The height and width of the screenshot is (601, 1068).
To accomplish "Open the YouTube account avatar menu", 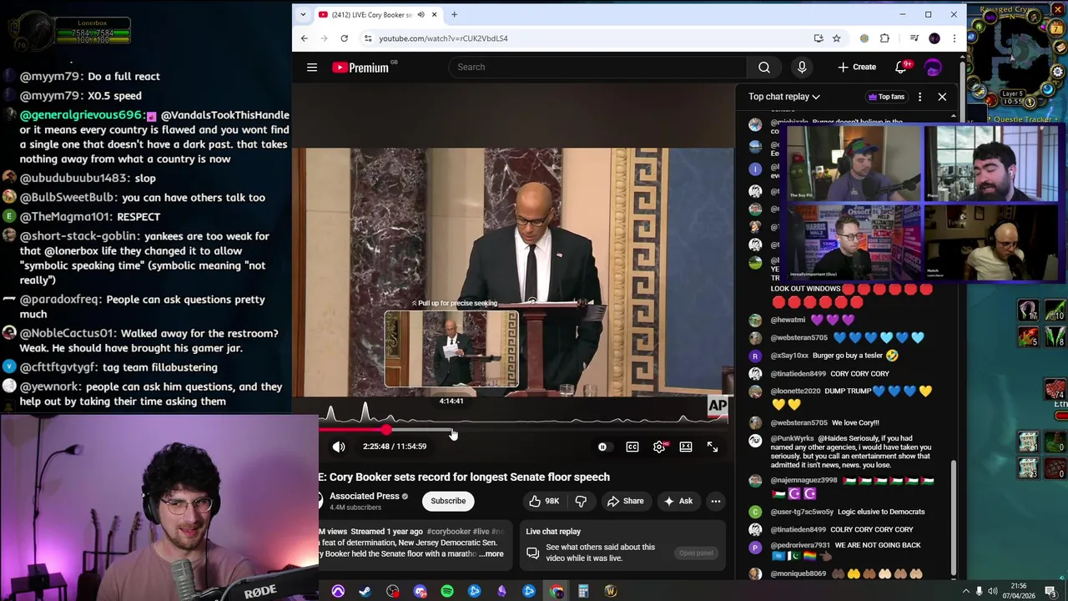I will tap(933, 68).
